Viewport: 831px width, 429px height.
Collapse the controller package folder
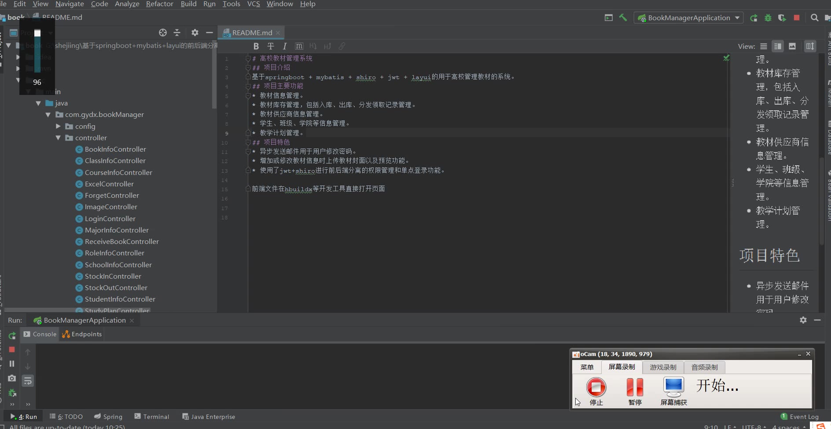[58, 138]
